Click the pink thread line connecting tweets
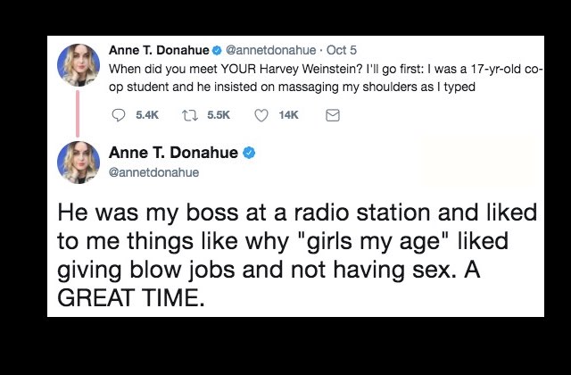571x375 pixels. [x=78, y=113]
